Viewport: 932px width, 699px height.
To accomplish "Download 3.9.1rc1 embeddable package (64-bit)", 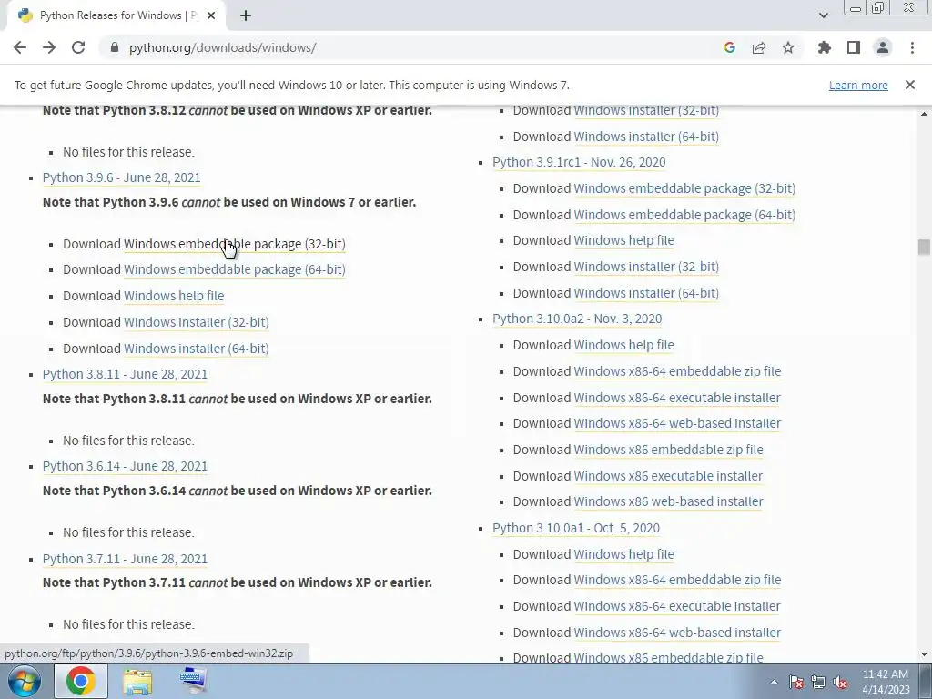I will click(684, 215).
